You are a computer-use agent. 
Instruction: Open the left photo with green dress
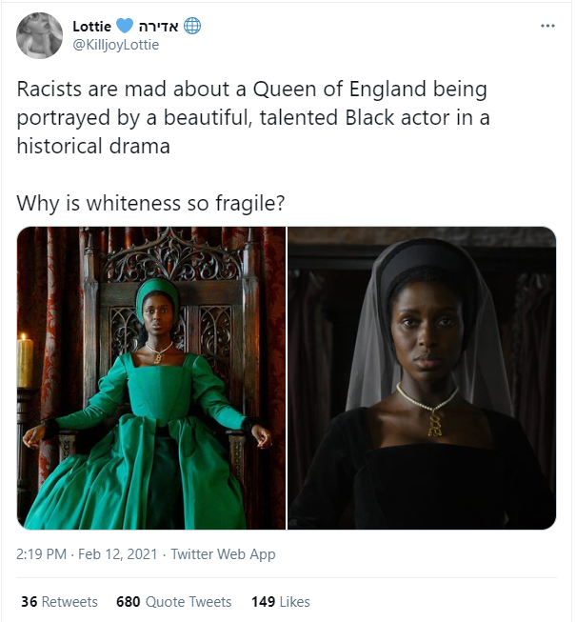point(151,377)
